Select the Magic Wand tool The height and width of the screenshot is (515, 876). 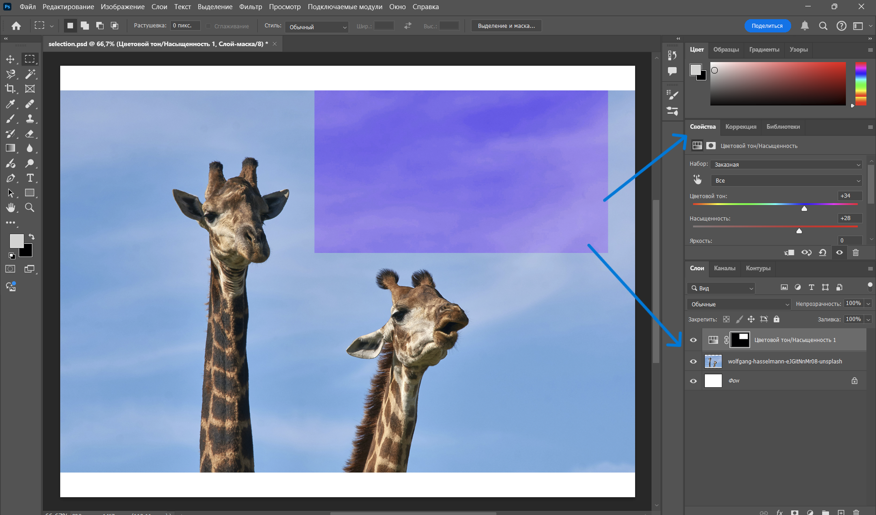tap(30, 74)
